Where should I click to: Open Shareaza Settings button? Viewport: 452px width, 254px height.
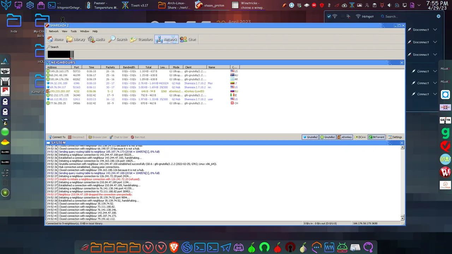pyautogui.click(x=395, y=137)
